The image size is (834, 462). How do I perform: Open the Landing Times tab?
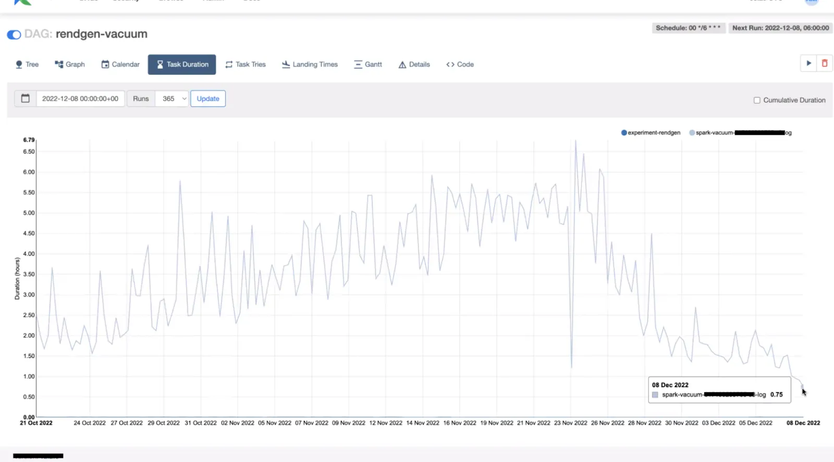tap(310, 65)
